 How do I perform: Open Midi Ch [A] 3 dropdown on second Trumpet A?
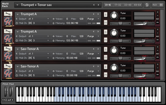point(48,41)
